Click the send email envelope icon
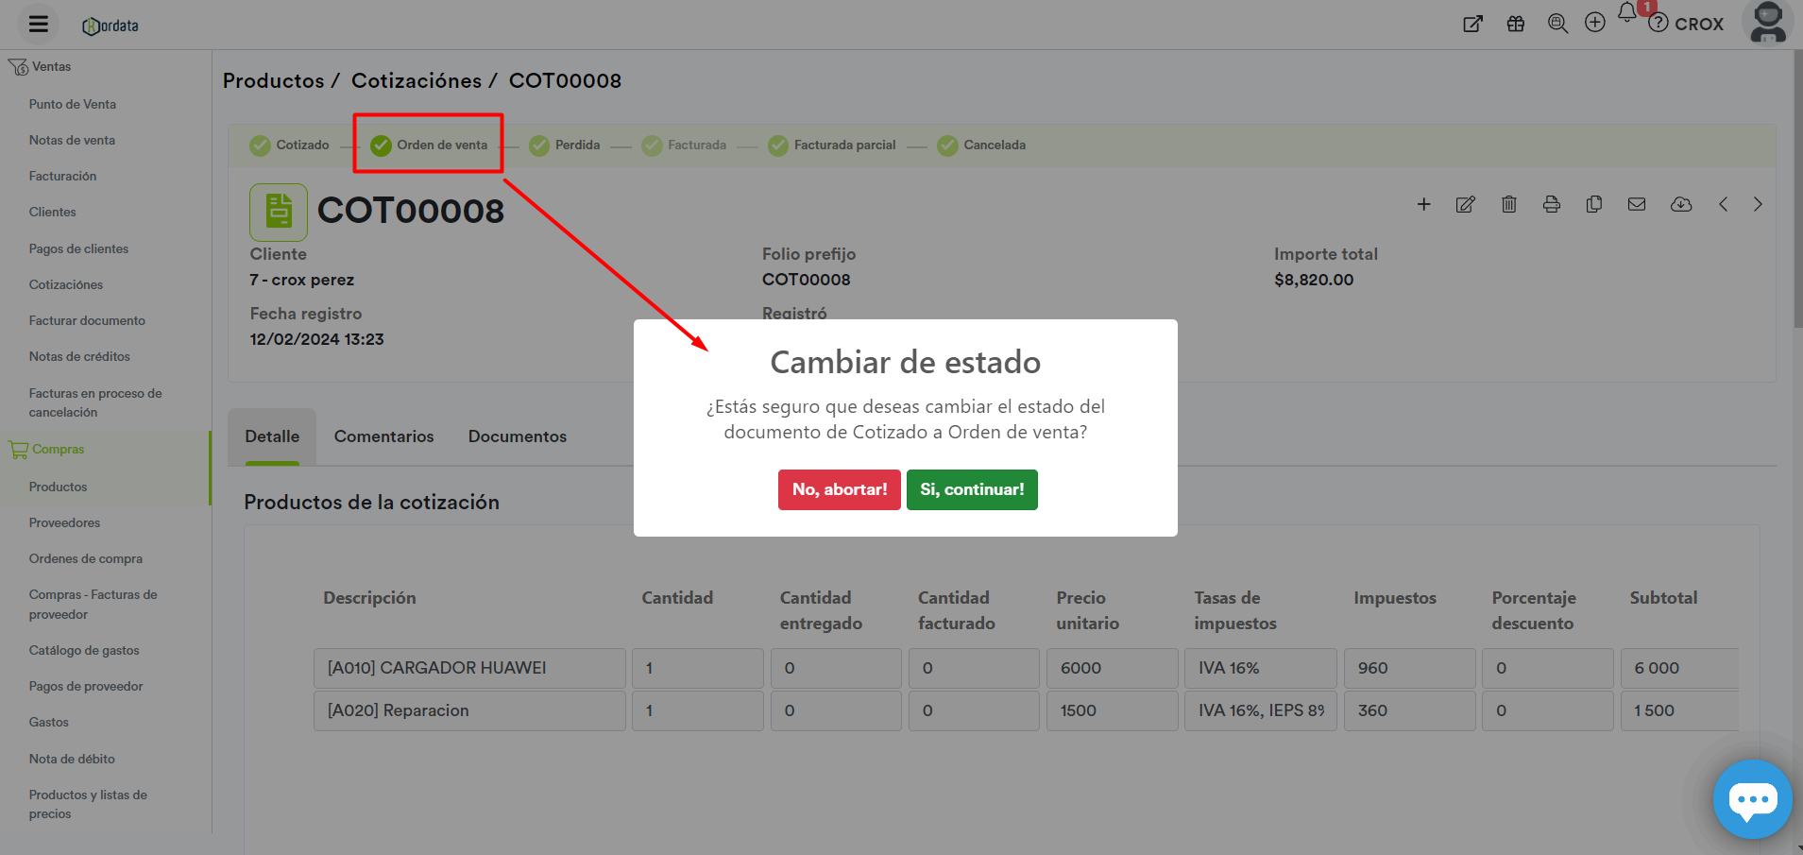1803x855 pixels. pyautogui.click(x=1637, y=204)
